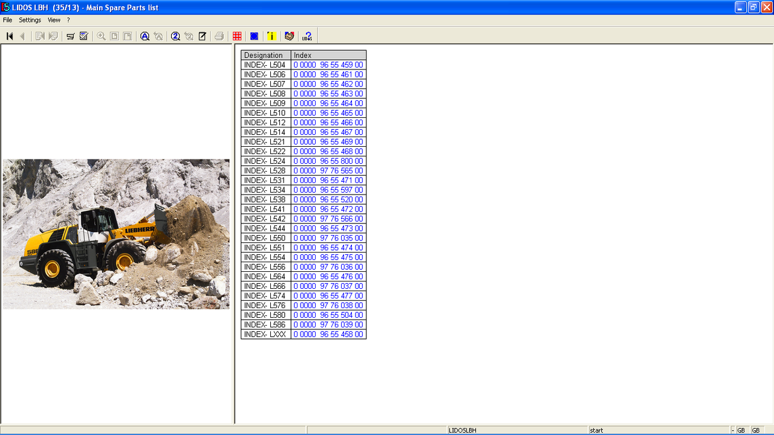Open index link for INDEX- L544
The image size is (774, 435).
click(x=328, y=228)
